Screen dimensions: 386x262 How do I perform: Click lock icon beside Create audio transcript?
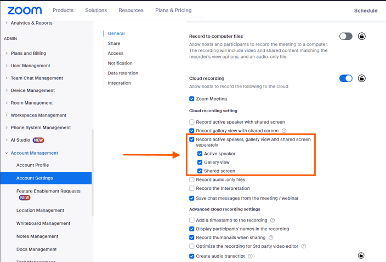point(361,255)
